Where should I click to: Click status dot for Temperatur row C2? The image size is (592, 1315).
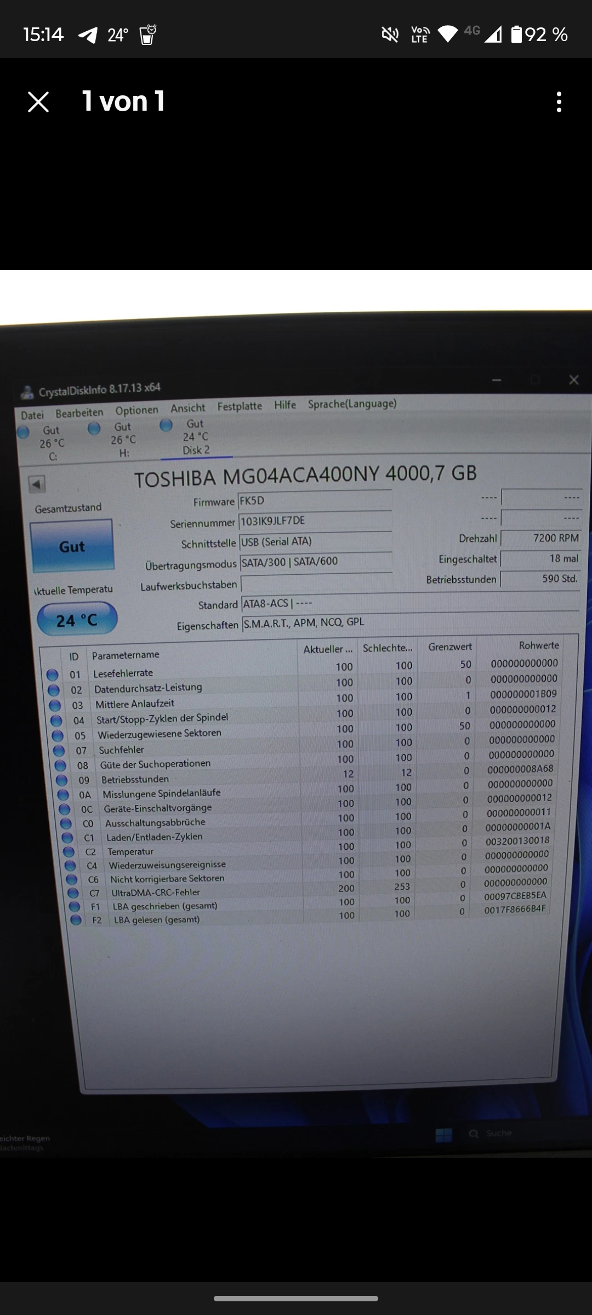[x=69, y=851]
